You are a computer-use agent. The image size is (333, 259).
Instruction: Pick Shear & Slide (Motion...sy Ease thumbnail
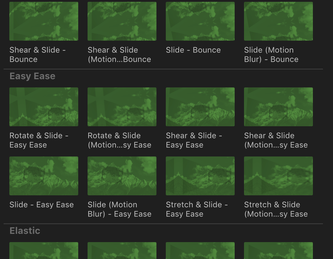[278, 107]
